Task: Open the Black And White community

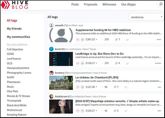Action: [17, 105]
